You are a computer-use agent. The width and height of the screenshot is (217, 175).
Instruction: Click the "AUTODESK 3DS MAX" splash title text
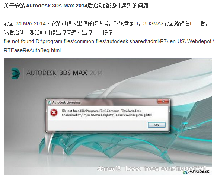pos(57,73)
